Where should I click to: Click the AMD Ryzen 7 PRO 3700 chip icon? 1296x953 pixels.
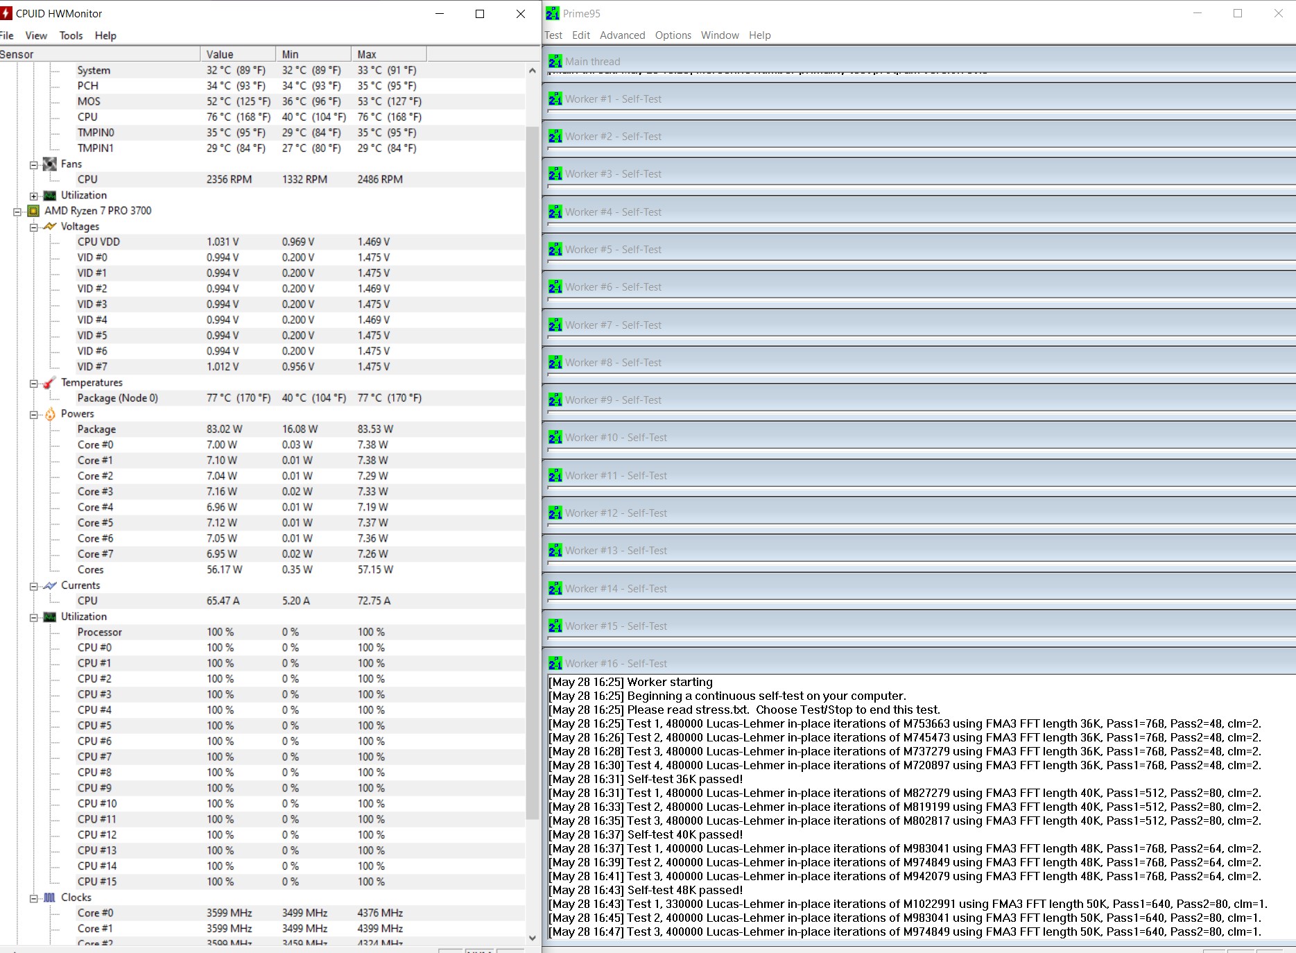[33, 211]
